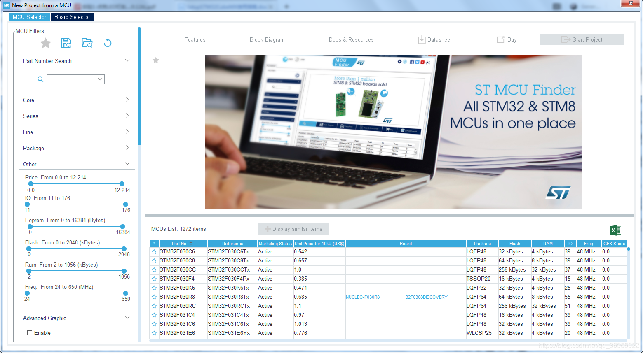643x353 pixels.
Task: Click the load saved search folder icon
Action: pos(87,43)
